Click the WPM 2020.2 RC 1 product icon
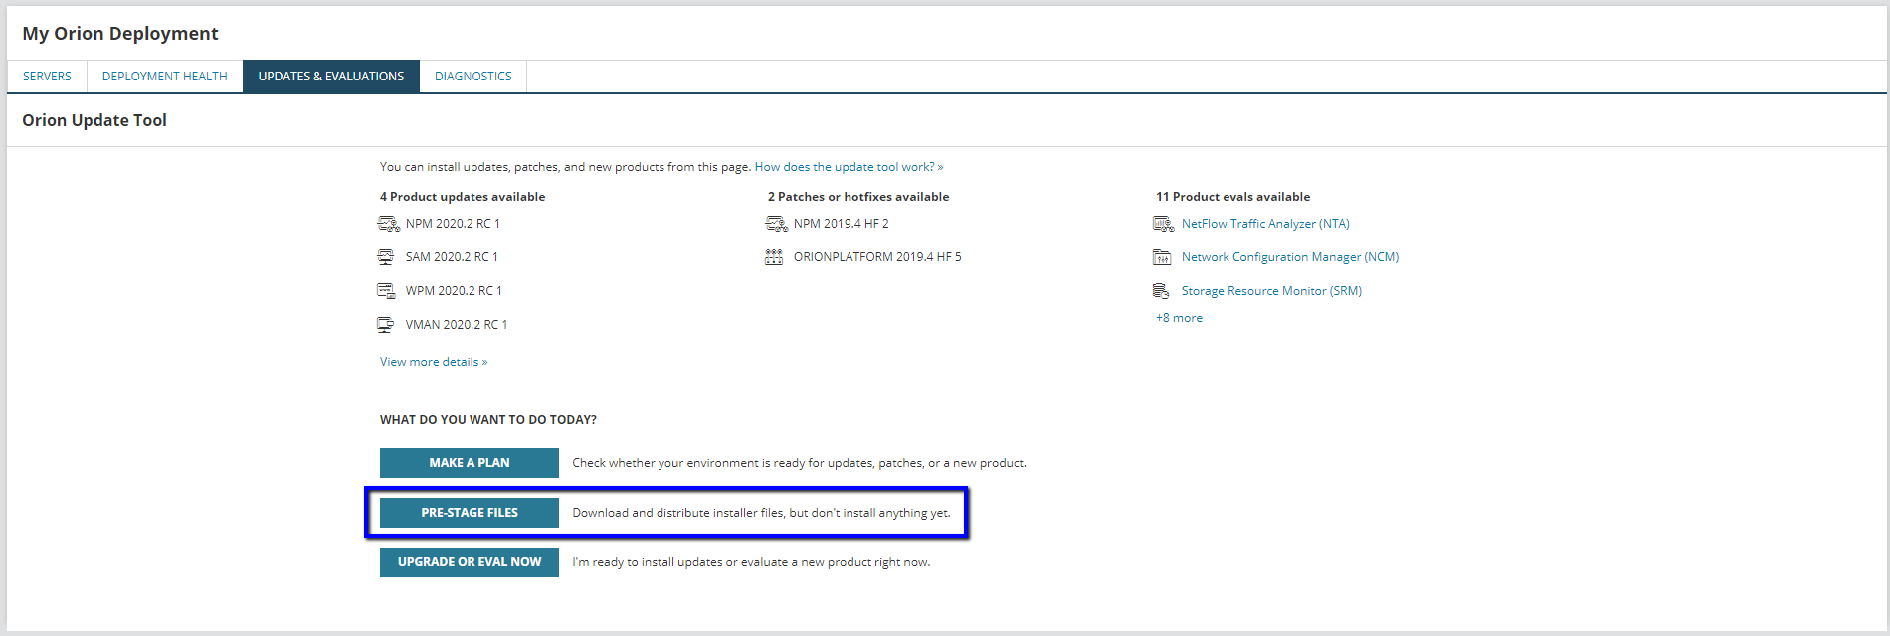Viewport: 1890px width, 636px height. (x=386, y=291)
